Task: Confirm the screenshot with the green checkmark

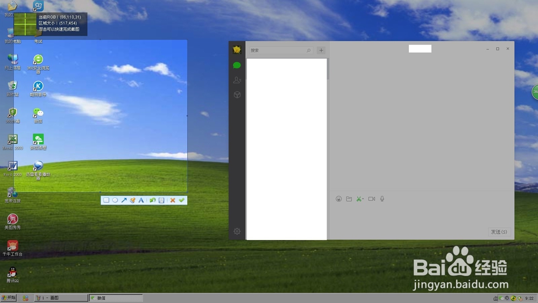Action: tap(181, 200)
